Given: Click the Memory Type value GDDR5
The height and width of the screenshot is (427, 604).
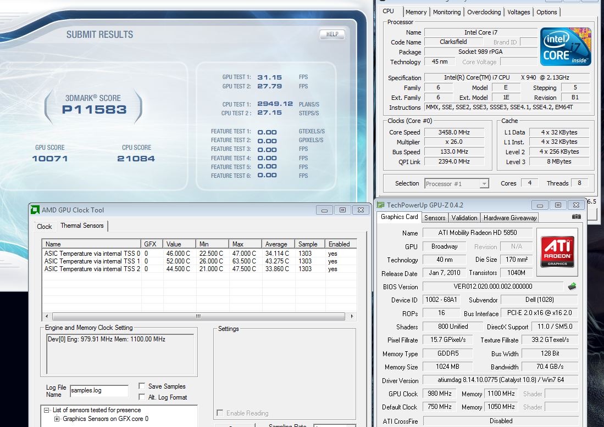Looking at the screenshot, I should [x=448, y=353].
